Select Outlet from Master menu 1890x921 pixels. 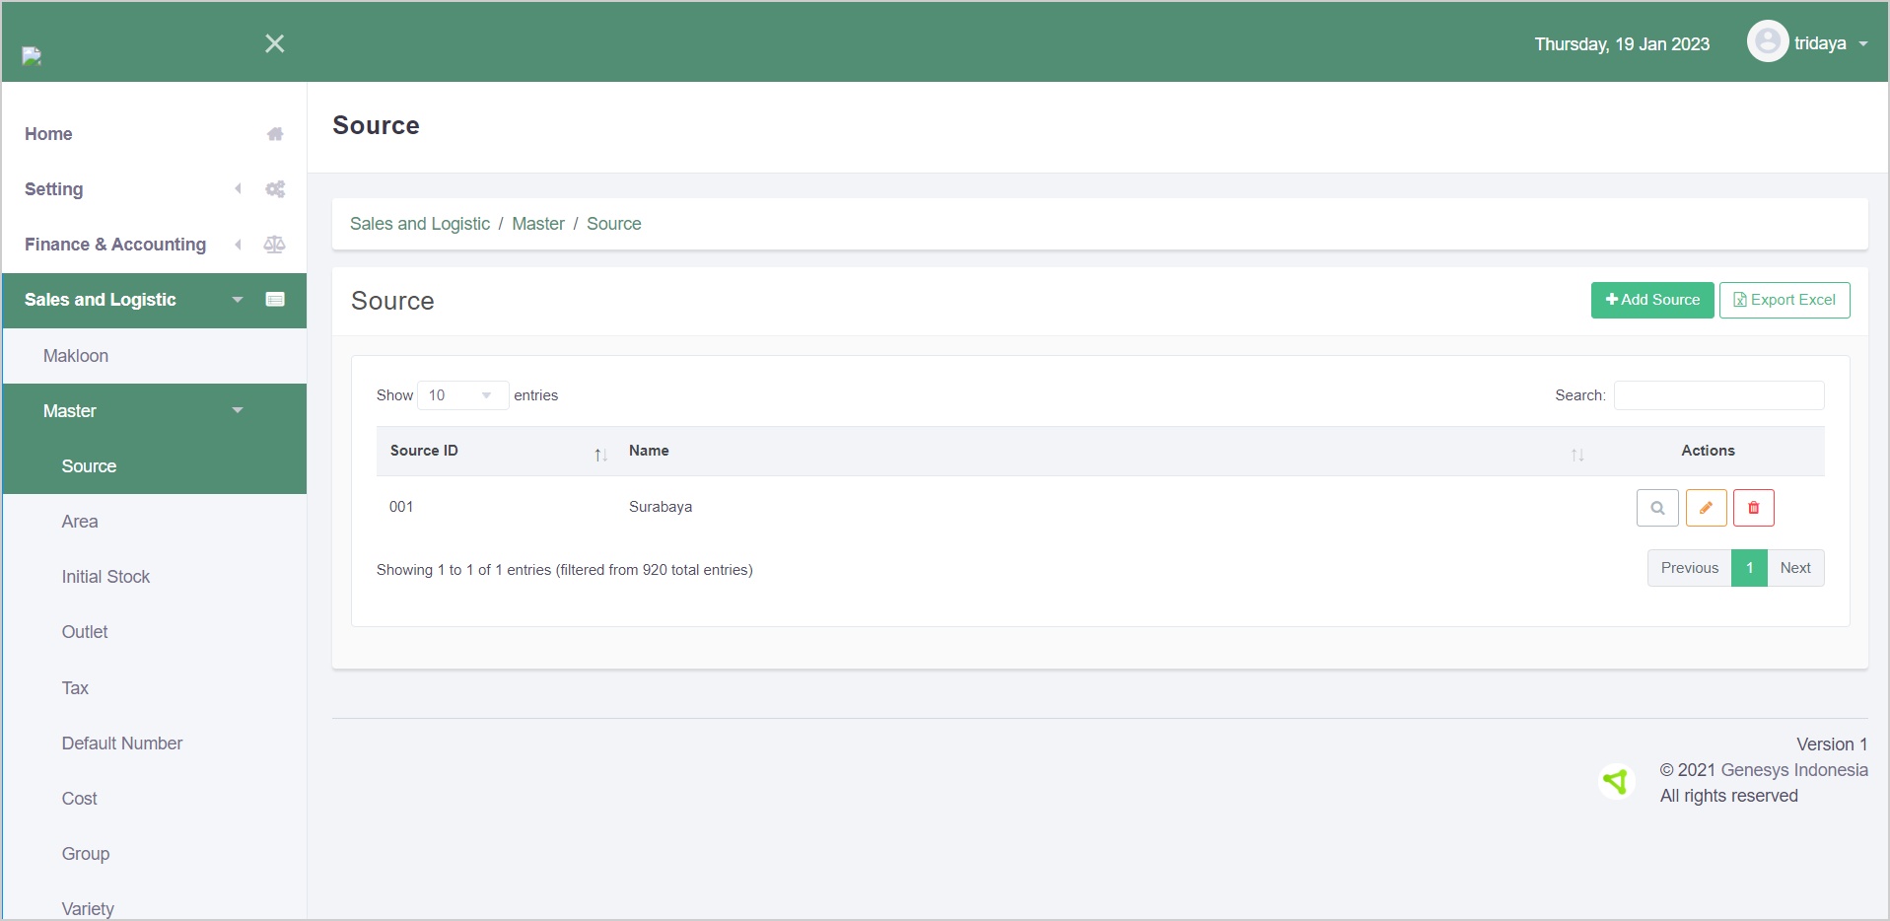(85, 632)
